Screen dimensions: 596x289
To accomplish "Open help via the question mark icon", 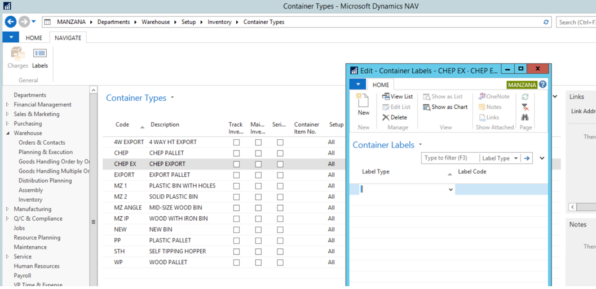I will tap(543, 85).
